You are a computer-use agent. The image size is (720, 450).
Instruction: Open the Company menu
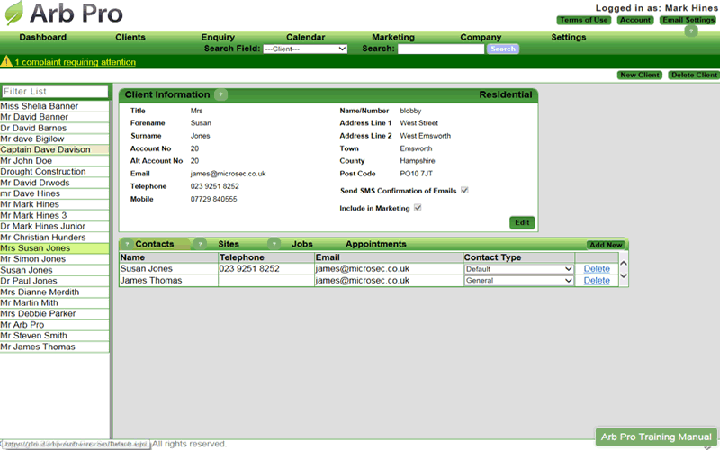[481, 37]
